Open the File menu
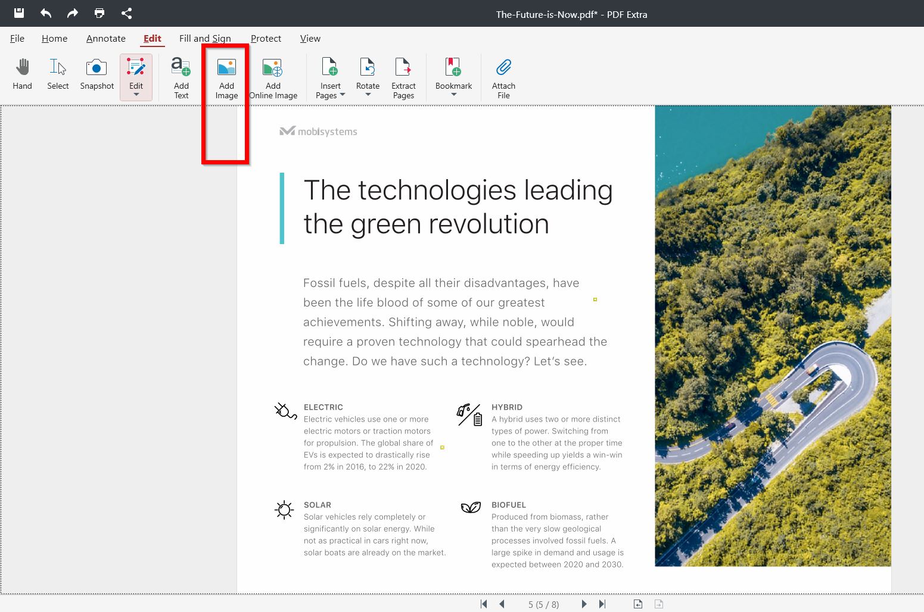The image size is (924, 612). (x=17, y=38)
